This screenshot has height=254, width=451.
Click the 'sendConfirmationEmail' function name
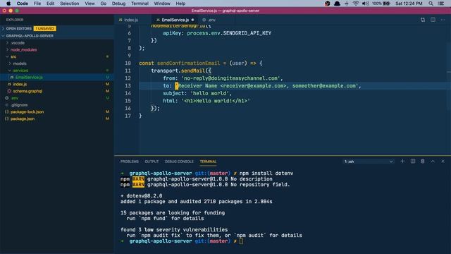(188, 63)
